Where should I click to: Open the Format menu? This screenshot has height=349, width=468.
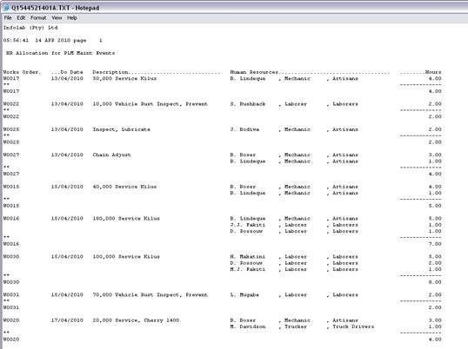tap(38, 18)
